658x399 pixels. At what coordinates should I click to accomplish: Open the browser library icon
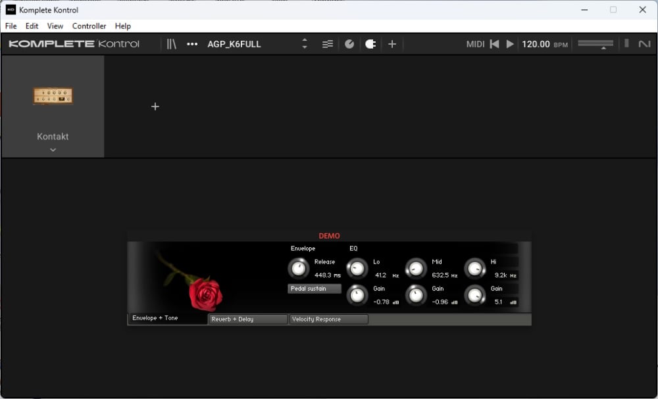tap(171, 44)
